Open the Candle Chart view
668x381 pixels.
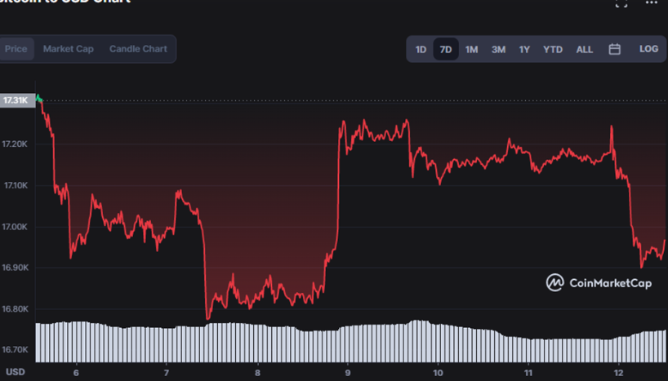click(138, 49)
